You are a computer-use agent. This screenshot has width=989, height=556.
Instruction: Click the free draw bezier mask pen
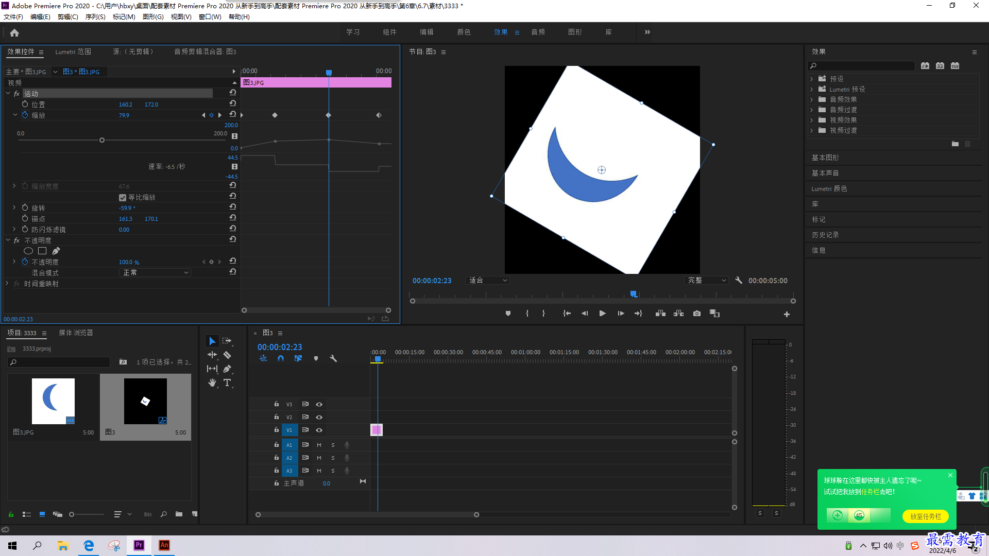click(x=56, y=251)
